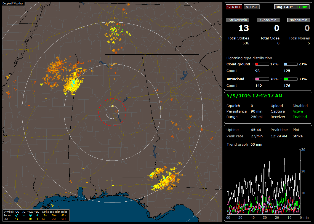This screenshot has width=314, height=224.
Task: Click the negative Intracloud count 176
Action: tap(287, 86)
